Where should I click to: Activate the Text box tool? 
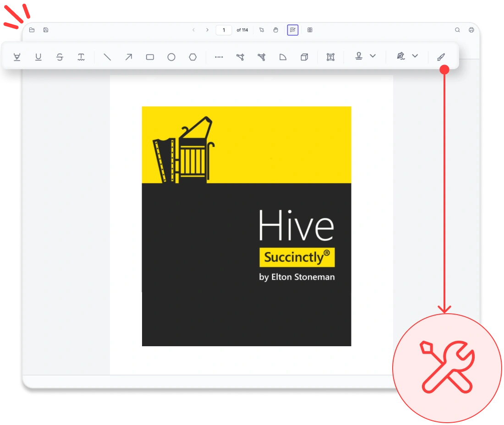330,57
